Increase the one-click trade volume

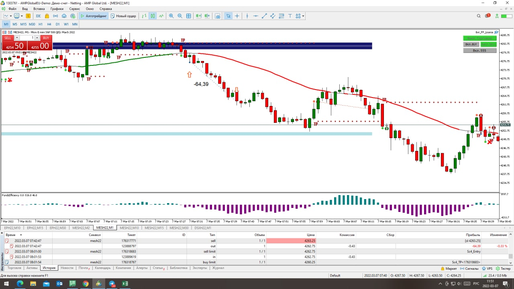click(37, 37)
